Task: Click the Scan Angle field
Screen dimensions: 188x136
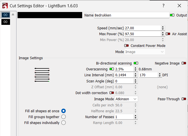Action: (x=124, y=81)
